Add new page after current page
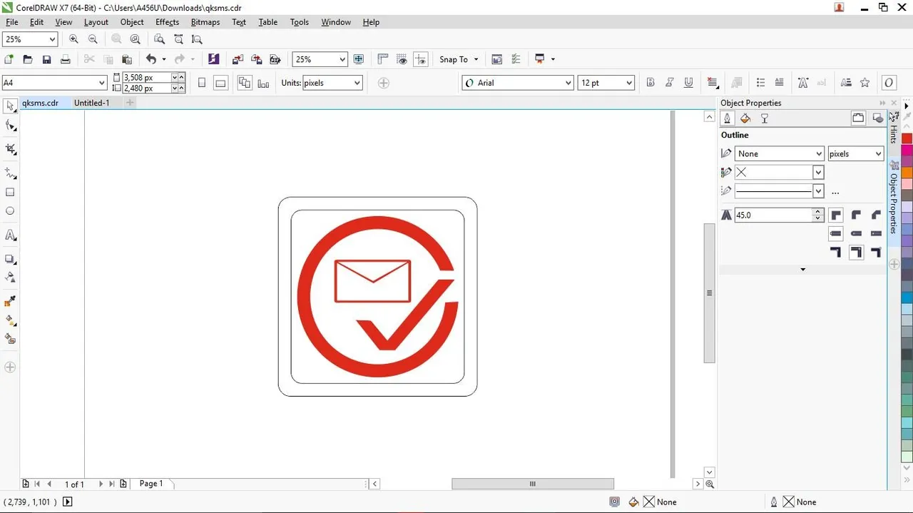913x513 pixels. tap(123, 484)
